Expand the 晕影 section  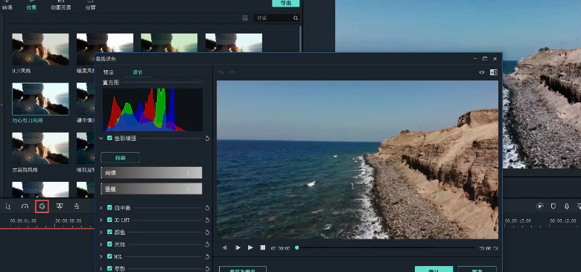[x=101, y=269]
